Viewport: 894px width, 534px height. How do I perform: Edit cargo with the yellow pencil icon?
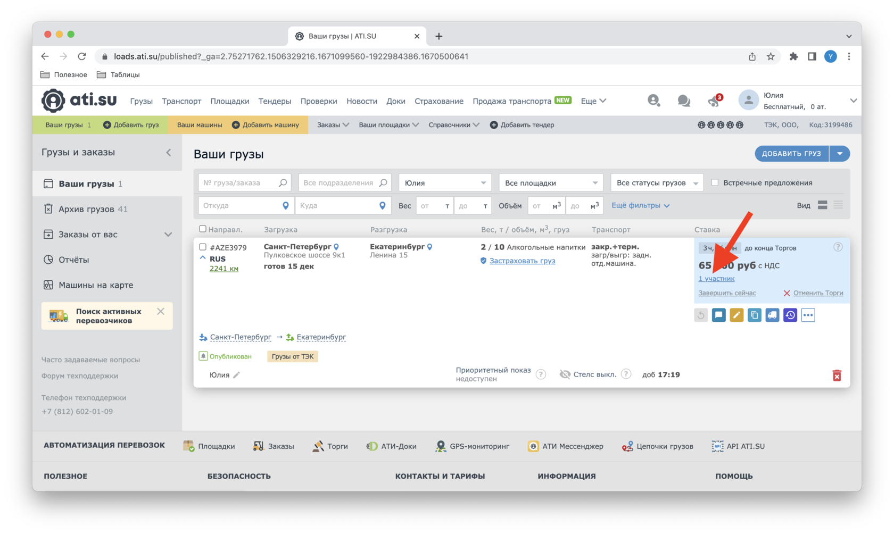[x=736, y=315]
